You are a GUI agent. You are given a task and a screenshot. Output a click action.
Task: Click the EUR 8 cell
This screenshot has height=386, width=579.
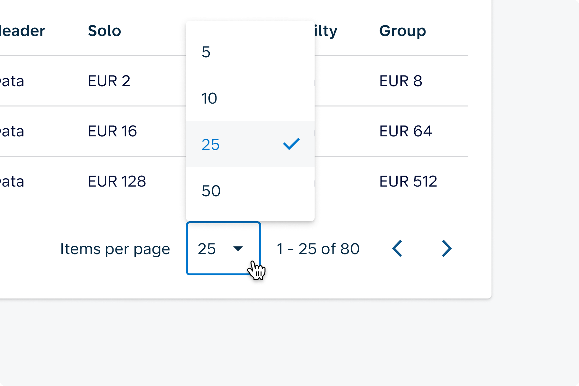400,81
